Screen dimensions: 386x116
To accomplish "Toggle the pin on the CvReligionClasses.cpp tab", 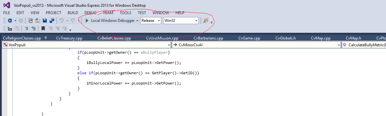I will point(45,38).
